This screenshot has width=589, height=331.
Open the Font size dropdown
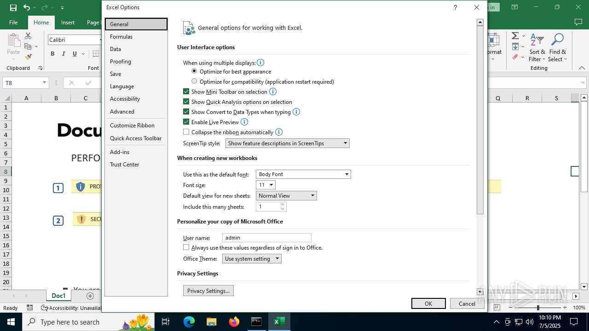click(266, 185)
